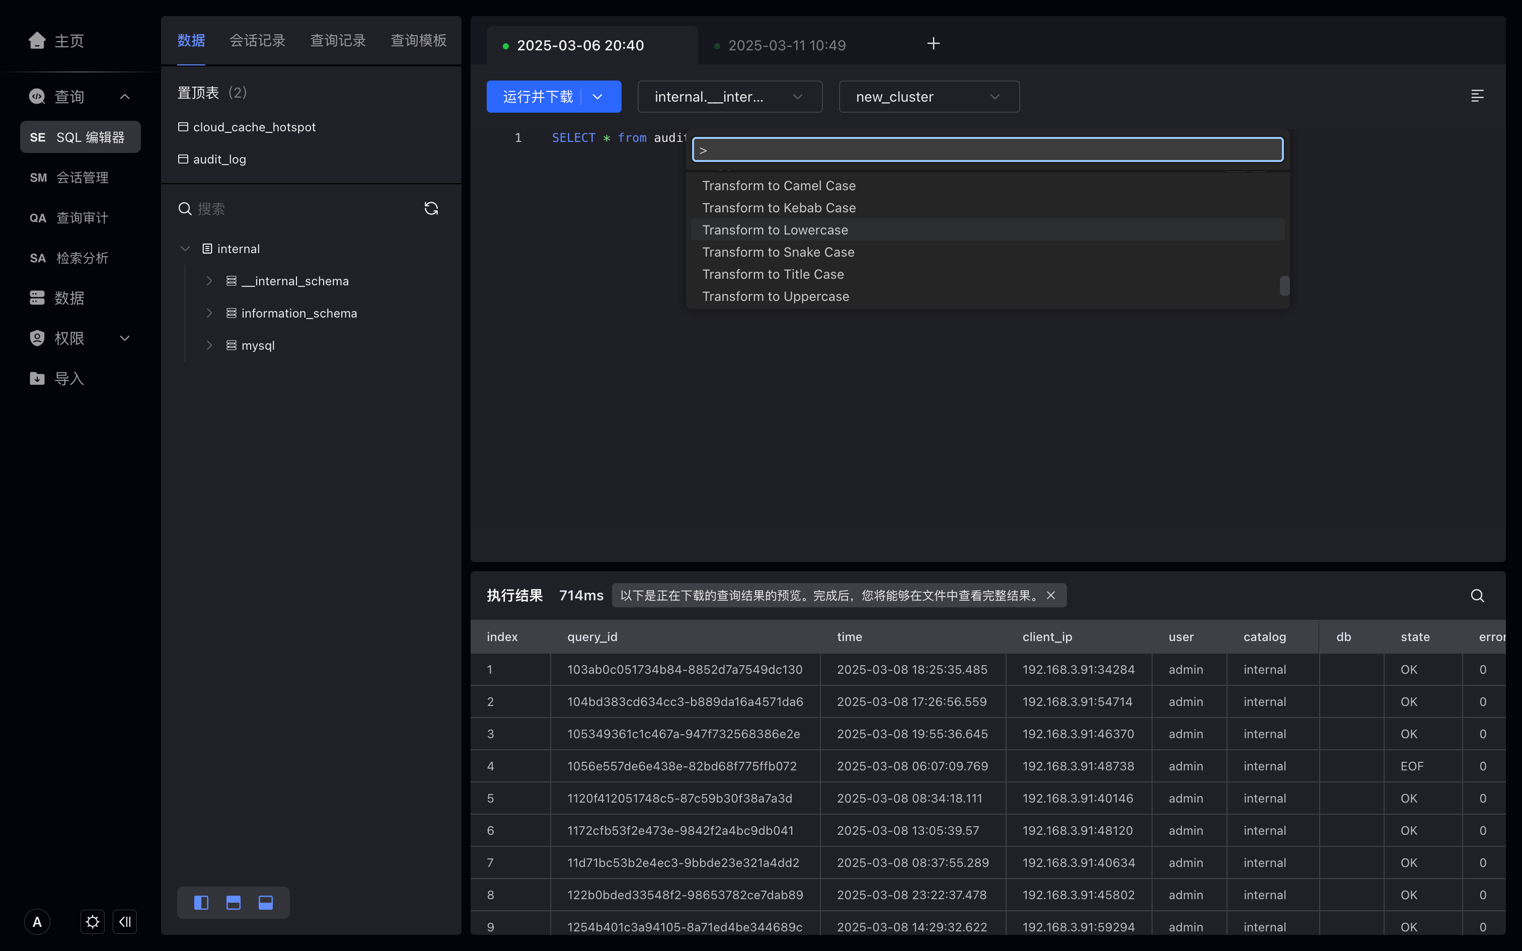Go to the 主页 home icon

(x=37, y=41)
